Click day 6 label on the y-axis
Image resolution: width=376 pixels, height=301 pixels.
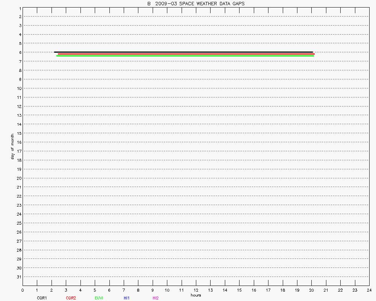coord(19,53)
